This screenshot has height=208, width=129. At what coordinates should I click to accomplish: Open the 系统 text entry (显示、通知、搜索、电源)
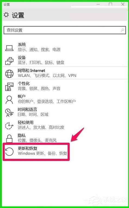pyautogui.click(x=39, y=47)
